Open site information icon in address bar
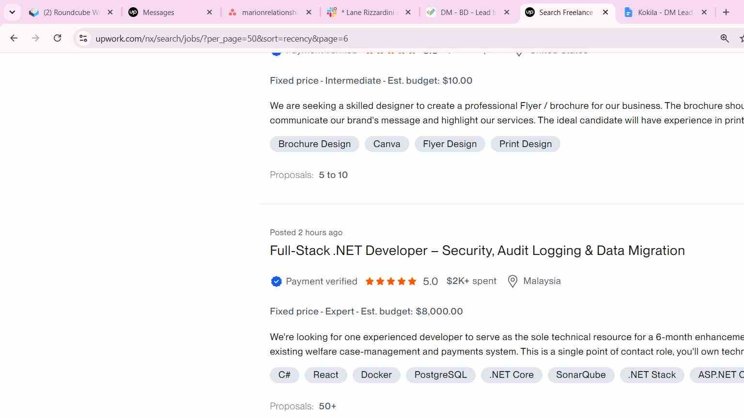The width and height of the screenshot is (744, 418). coord(83,38)
